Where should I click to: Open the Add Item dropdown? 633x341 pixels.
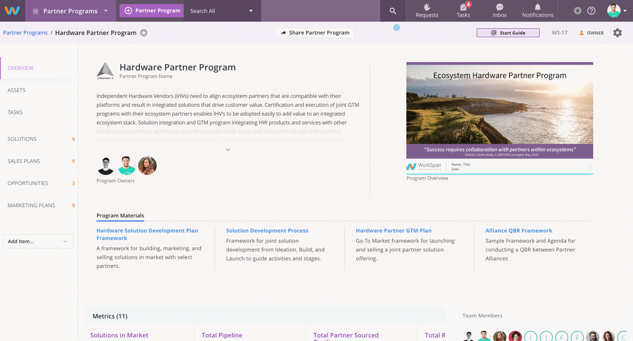38,241
